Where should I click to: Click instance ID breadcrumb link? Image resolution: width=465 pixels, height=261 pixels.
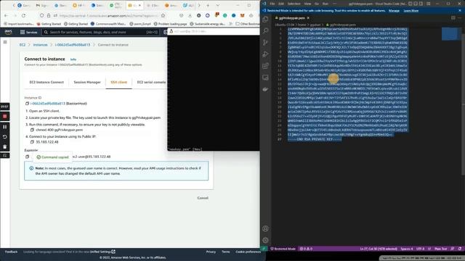pos(73,45)
